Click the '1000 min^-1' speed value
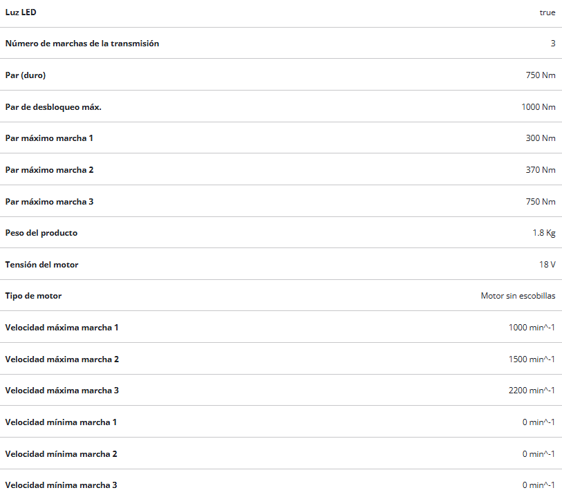562x497 pixels. coord(532,328)
